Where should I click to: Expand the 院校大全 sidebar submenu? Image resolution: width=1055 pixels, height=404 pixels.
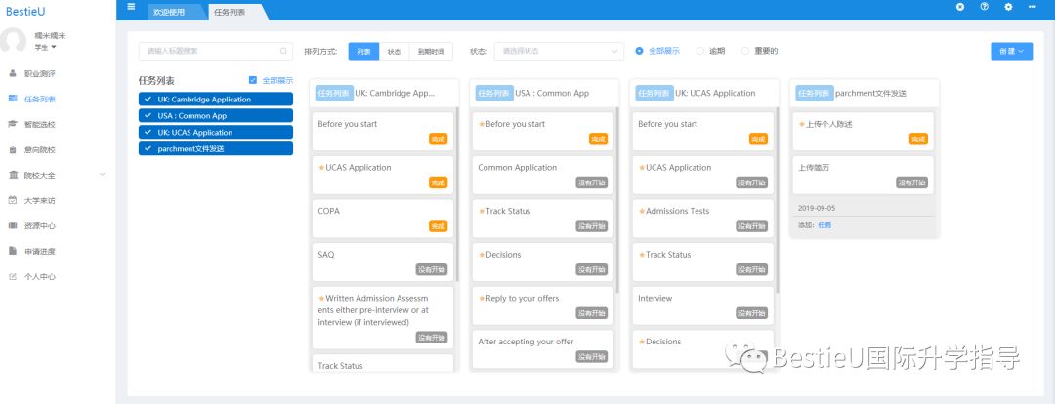pyautogui.click(x=103, y=175)
